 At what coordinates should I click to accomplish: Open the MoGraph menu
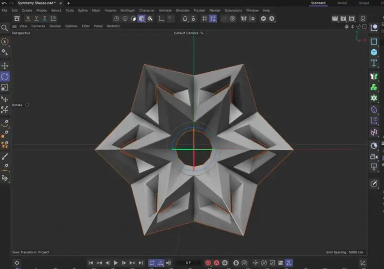128,10
